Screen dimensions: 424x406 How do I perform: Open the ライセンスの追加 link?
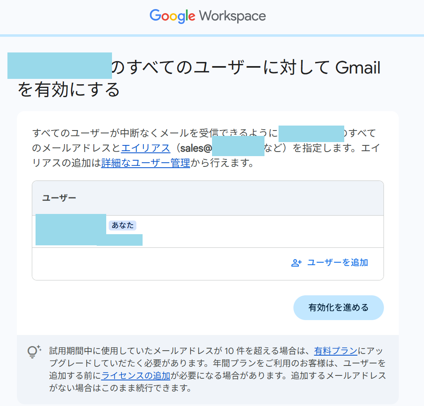tap(136, 376)
